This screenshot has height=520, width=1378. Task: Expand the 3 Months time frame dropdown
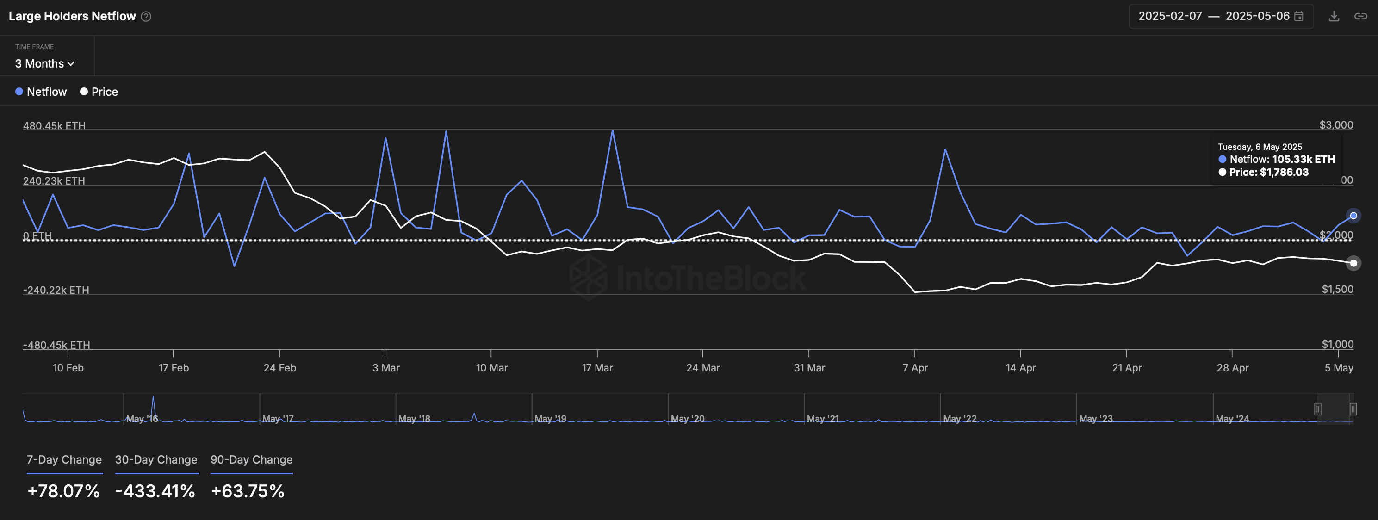pyautogui.click(x=44, y=64)
